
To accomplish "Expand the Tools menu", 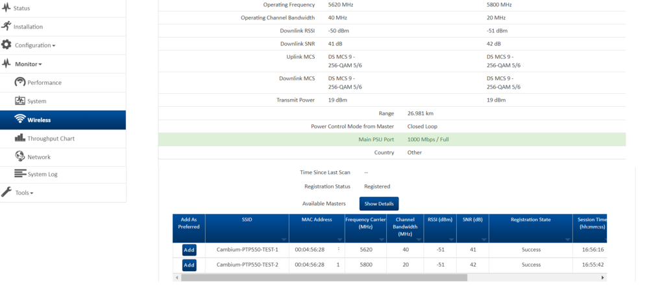I will coord(24,193).
